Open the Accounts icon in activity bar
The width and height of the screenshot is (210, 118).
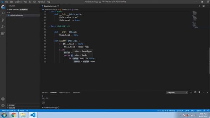click(3, 99)
